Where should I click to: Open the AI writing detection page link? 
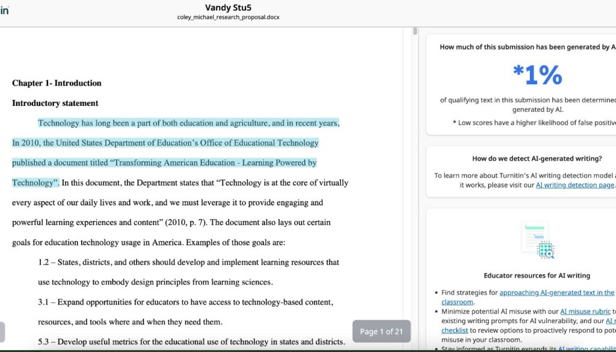576,185
